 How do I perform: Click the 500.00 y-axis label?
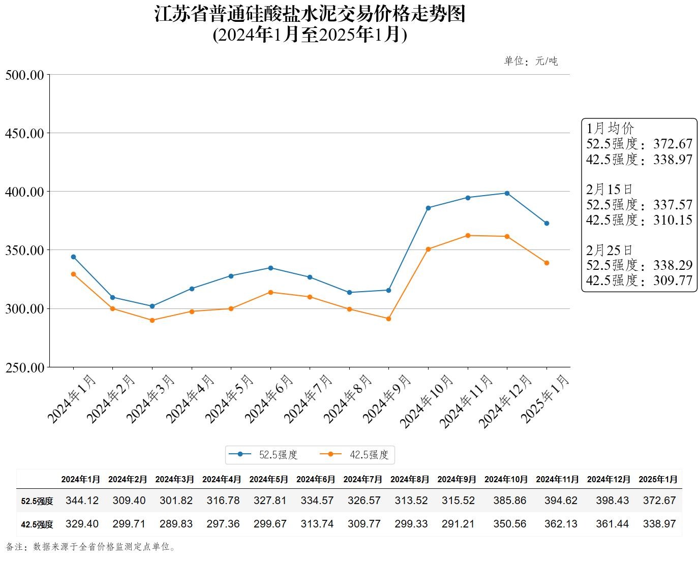click(x=25, y=75)
